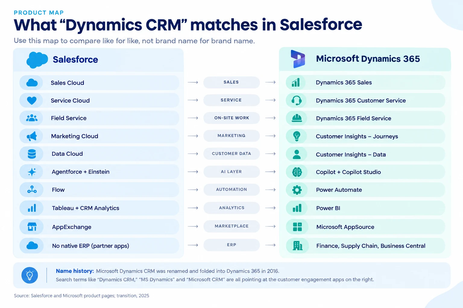
Task: Click the AppExchange storefront icon
Action: (32, 226)
